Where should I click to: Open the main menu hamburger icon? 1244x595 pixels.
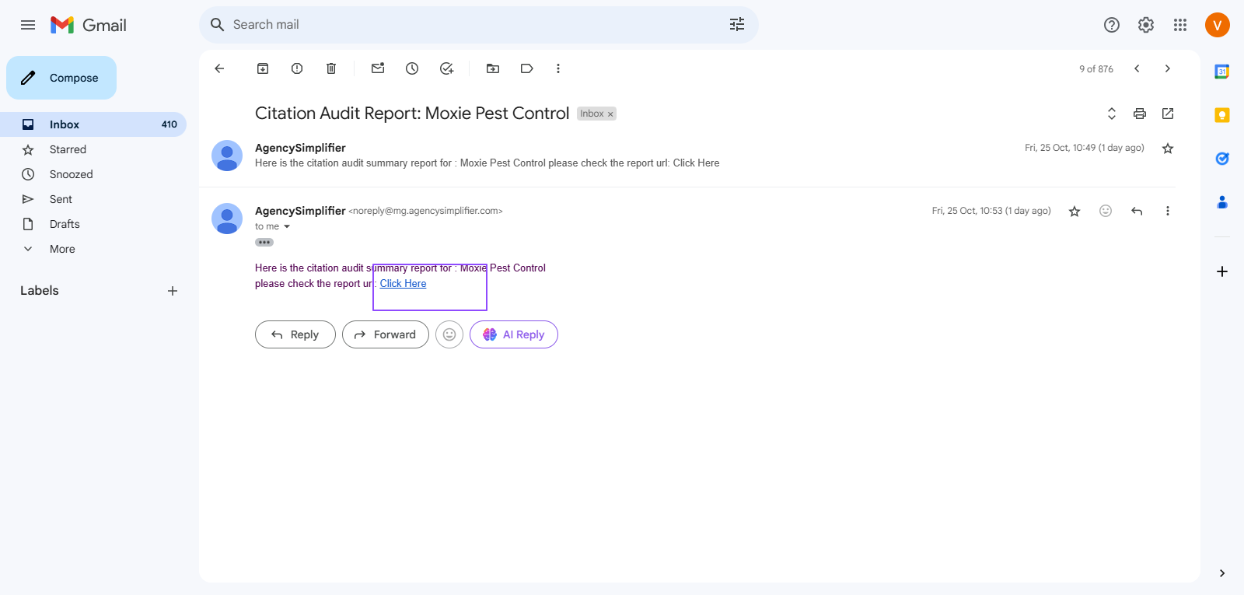point(28,25)
